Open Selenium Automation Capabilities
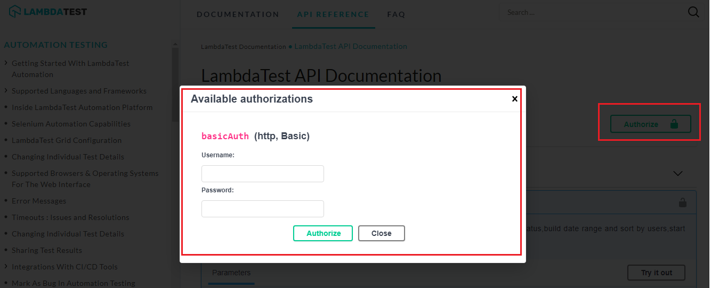 click(x=71, y=124)
